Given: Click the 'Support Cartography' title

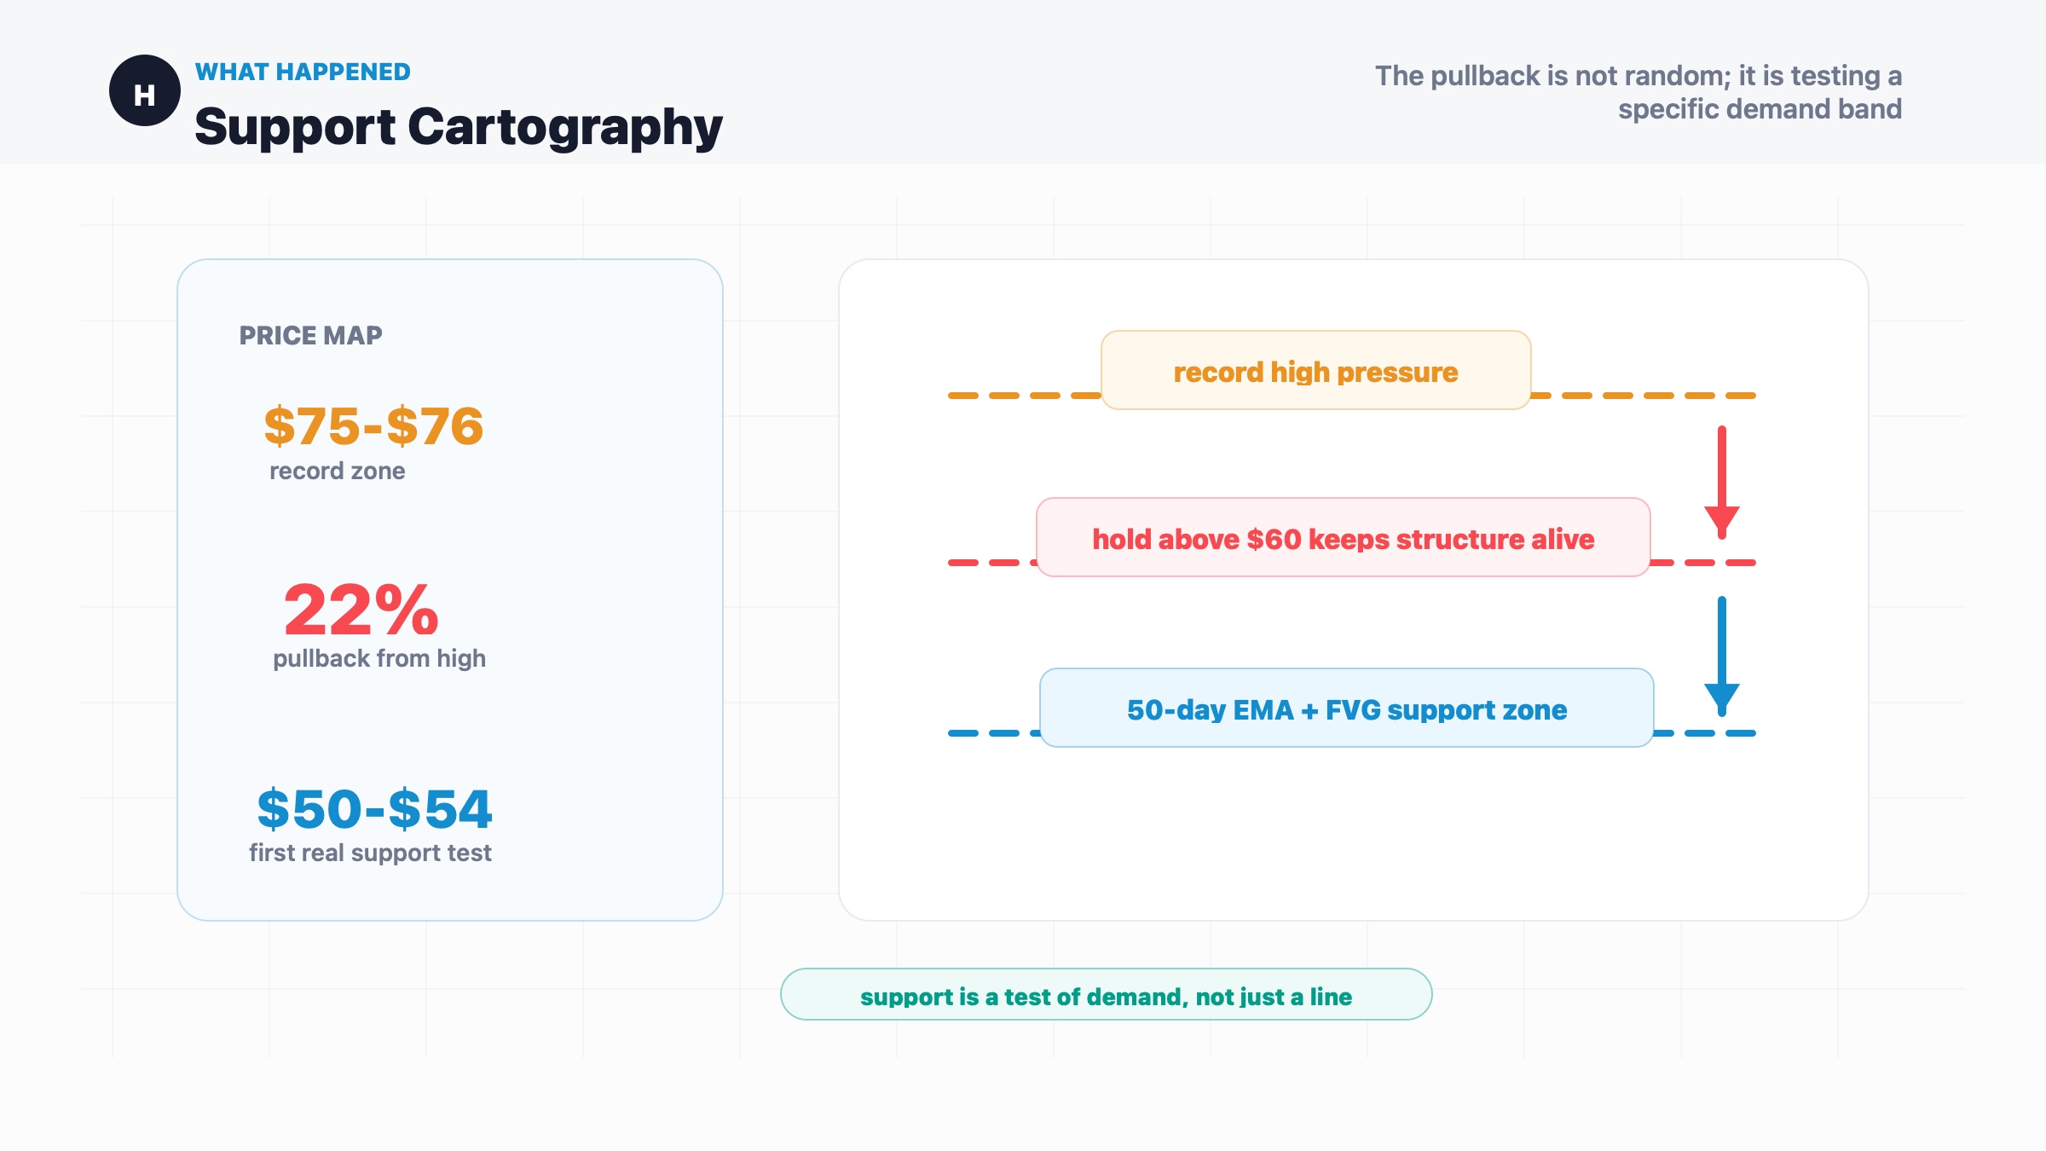Looking at the screenshot, I should (459, 127).
